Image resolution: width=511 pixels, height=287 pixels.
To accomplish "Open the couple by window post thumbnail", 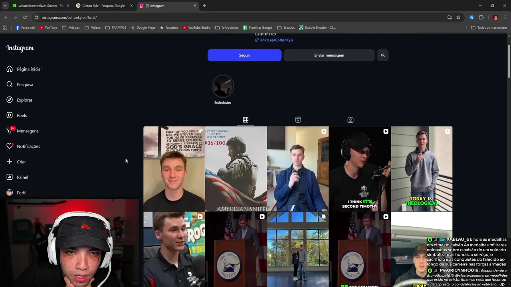I will click(x=298, y=250).
